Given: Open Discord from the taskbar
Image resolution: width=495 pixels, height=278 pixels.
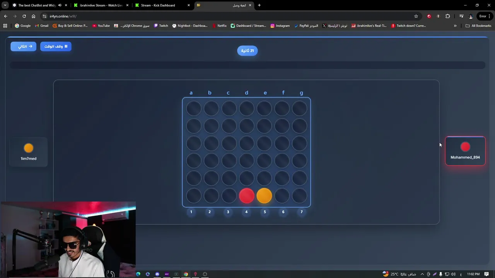Looking at the screenshot, I should coord(157,274).
